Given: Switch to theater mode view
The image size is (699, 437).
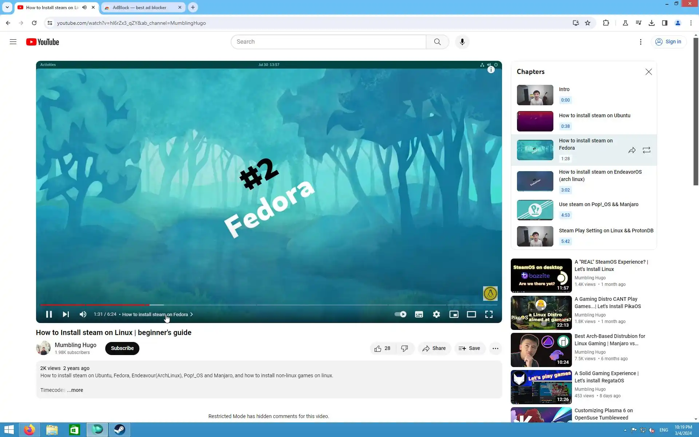Looking at the screenshot, I should 471,314.
